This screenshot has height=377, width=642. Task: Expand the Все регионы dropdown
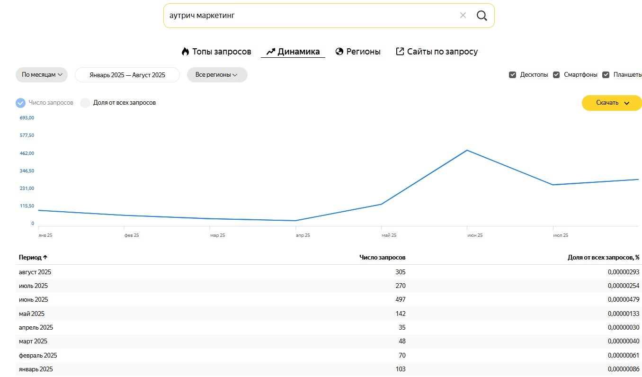click(x=217, y=75)
